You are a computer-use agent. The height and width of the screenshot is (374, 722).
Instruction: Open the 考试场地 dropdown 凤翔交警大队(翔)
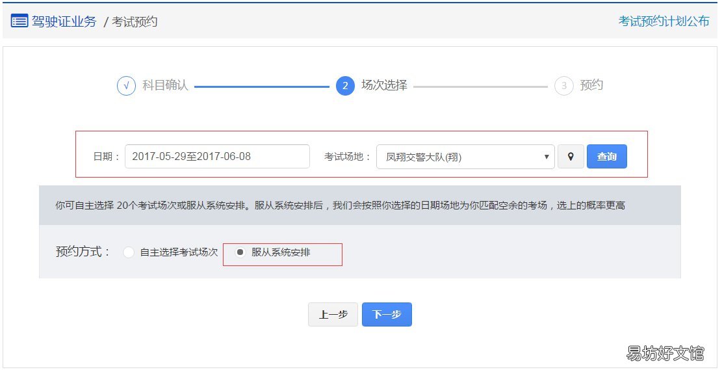coord(465,157)
